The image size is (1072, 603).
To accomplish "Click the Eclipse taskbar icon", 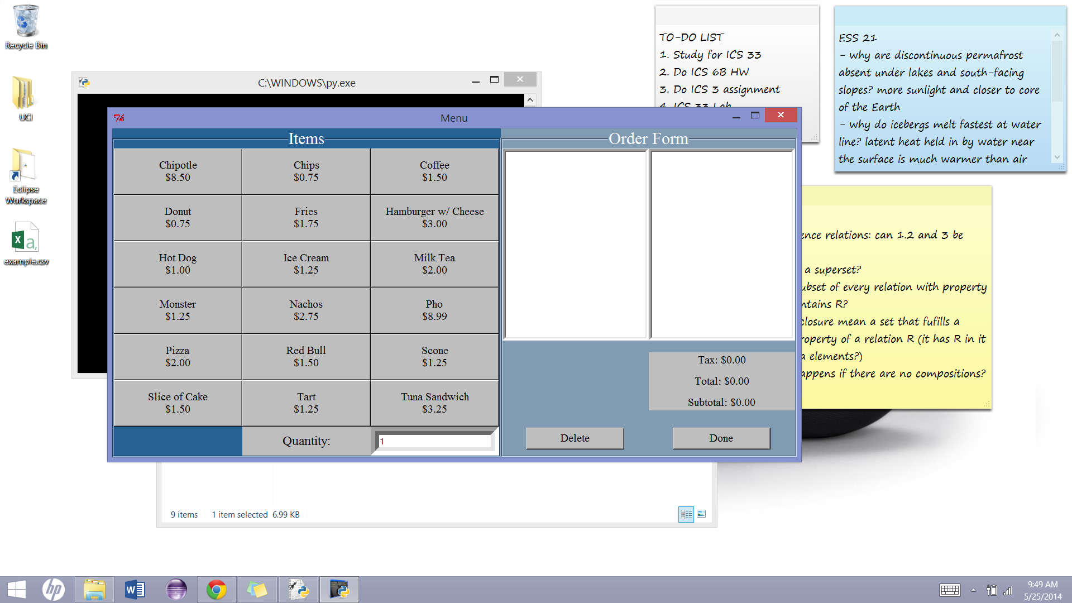I will tap(176, 590).
